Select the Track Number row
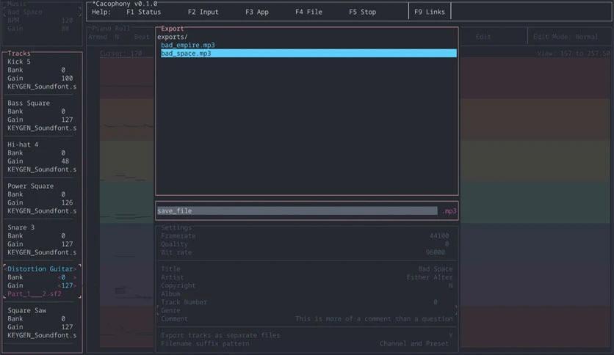 306,302
